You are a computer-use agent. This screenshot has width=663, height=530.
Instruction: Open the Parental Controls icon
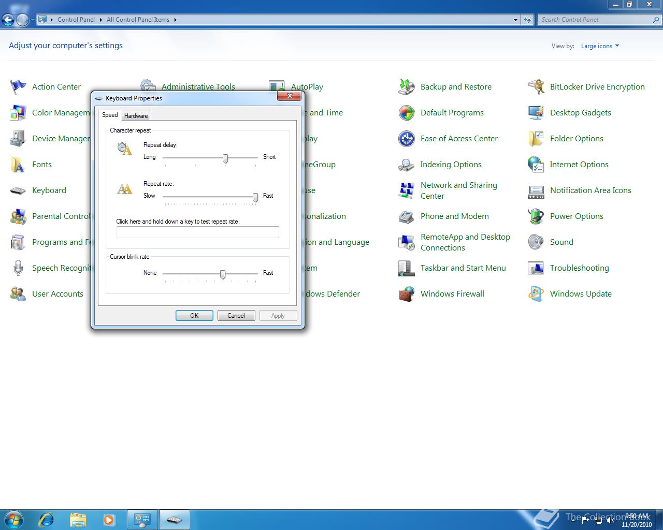tap(18, 216)
